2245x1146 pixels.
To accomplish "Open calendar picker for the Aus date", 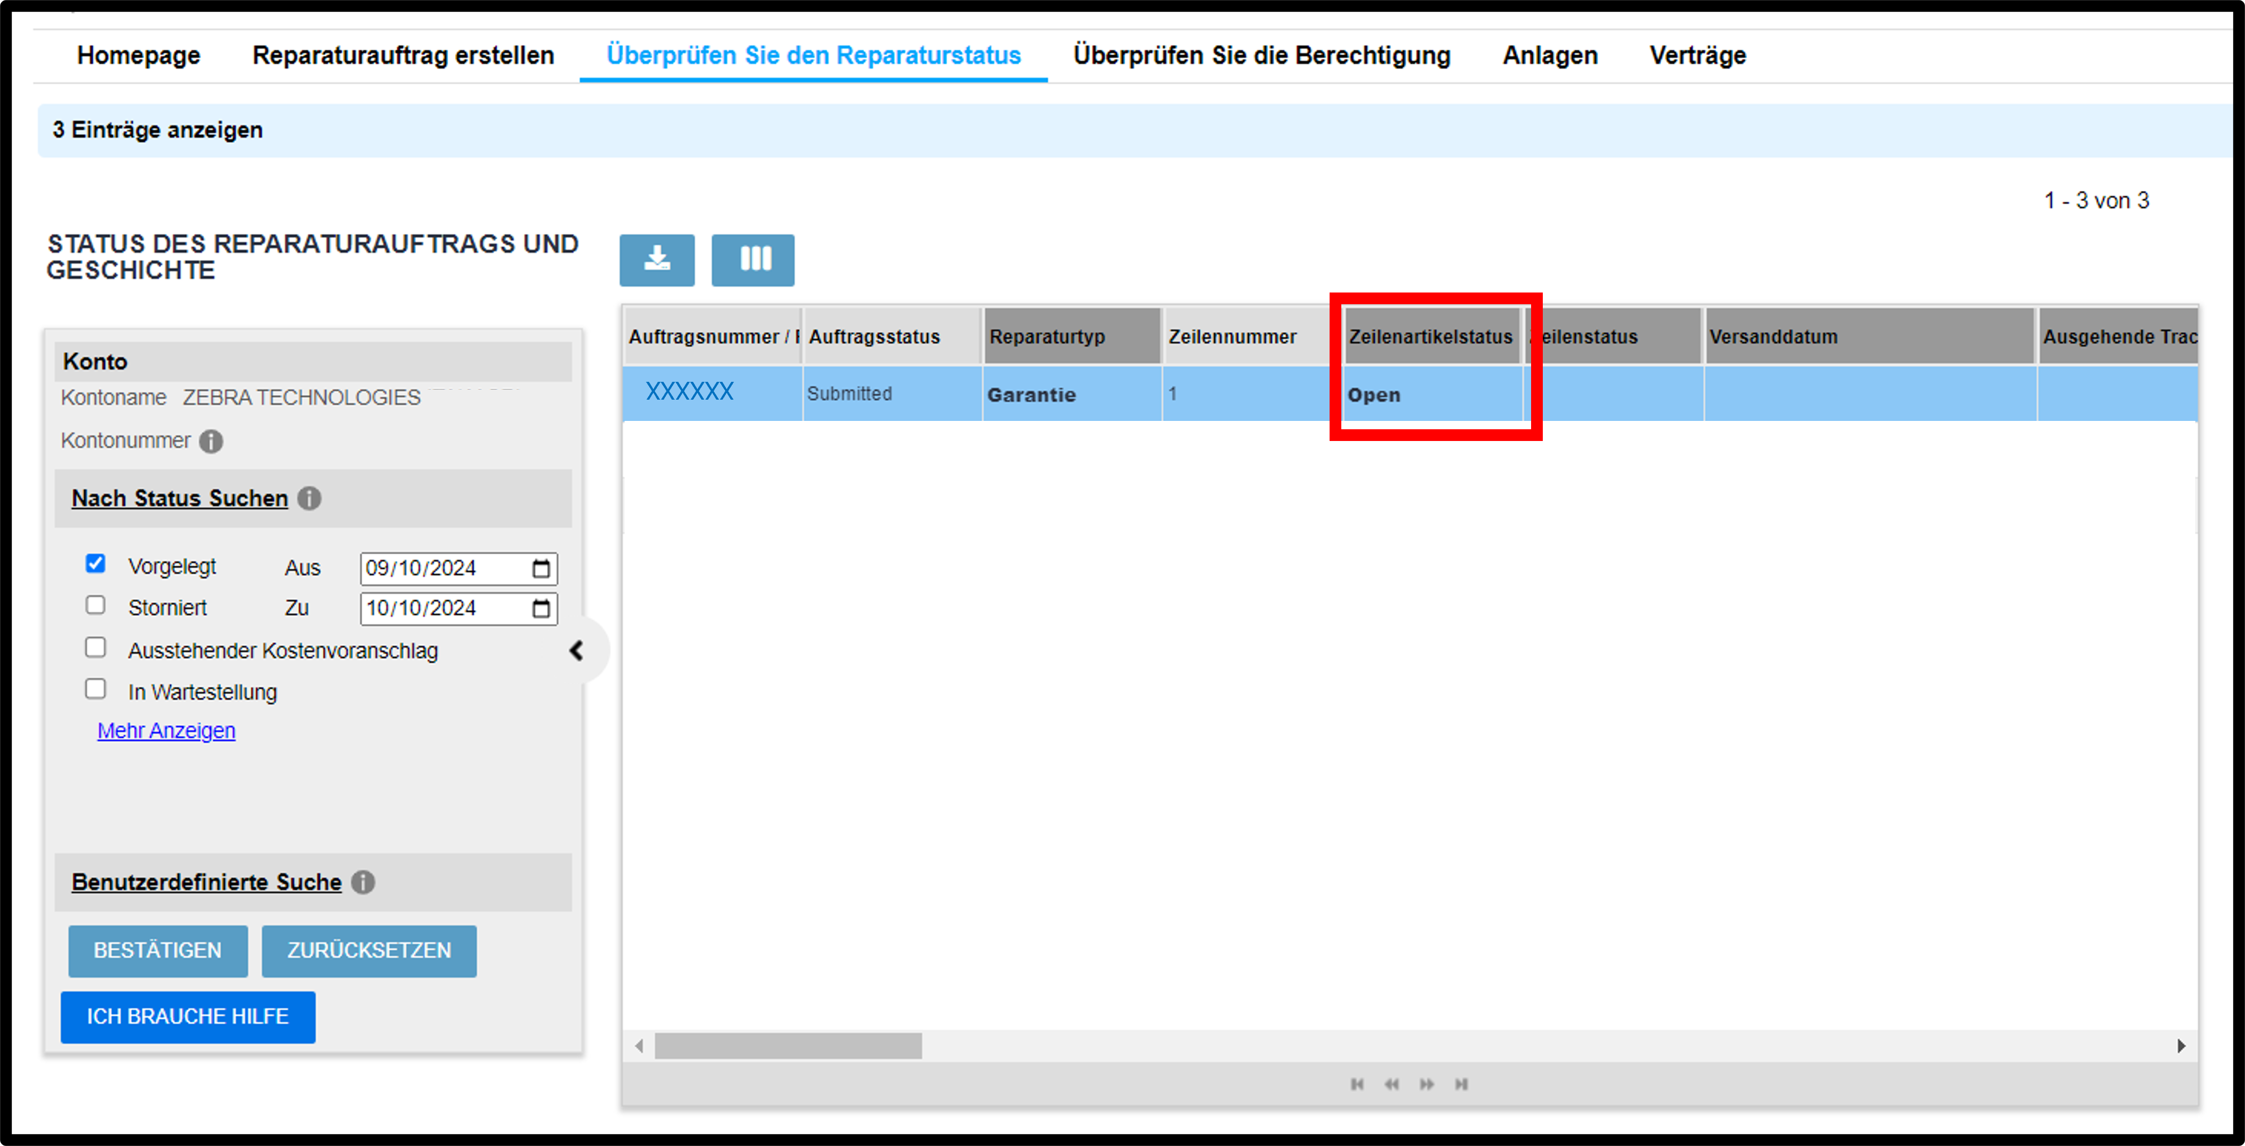I will pos(541,568).
